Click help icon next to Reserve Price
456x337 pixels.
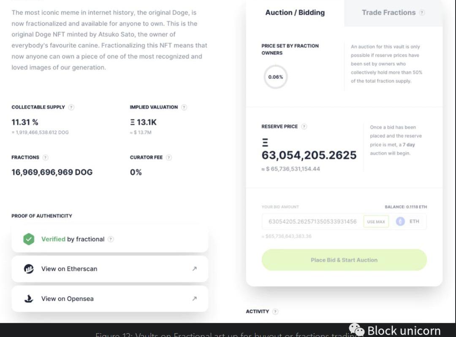coord(304,127)
